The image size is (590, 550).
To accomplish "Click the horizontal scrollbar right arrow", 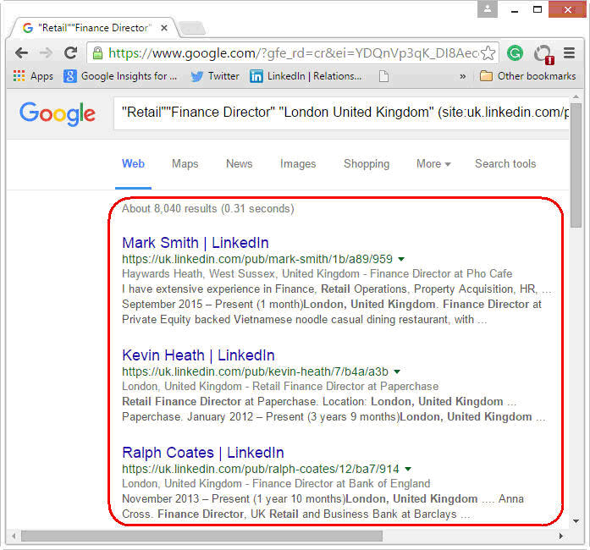I will coord(561,536).
